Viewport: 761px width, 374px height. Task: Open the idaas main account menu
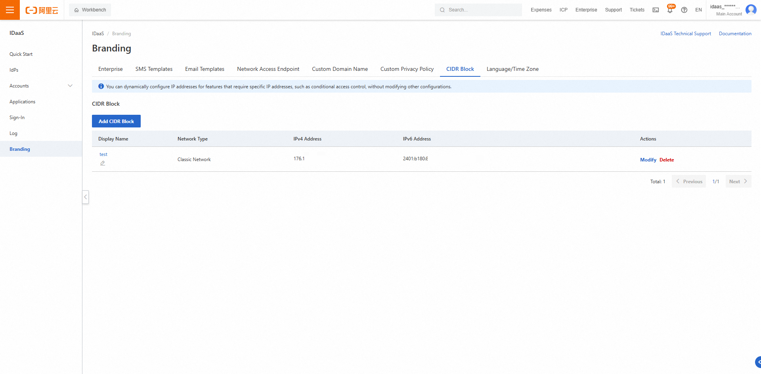[x=725, y=10]
